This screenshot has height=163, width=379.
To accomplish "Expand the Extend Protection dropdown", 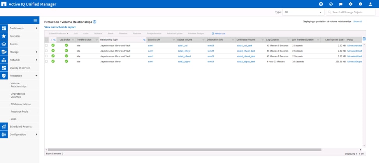I will pyautogui.click(x=58, y=34).
